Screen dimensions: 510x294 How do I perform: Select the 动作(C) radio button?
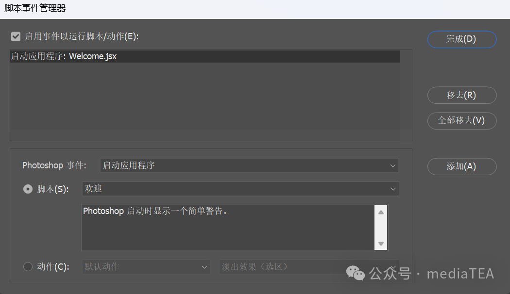click(x=28, y=267)
